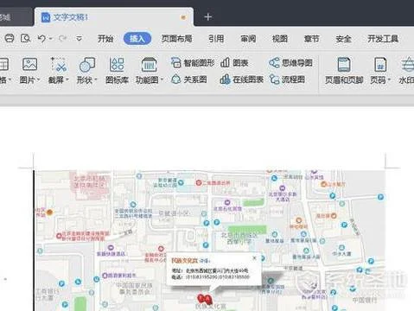This screenshot has height=311, width=414.
Task: Select the 插入 ribbon tab
Action: (x=137, y=39)
